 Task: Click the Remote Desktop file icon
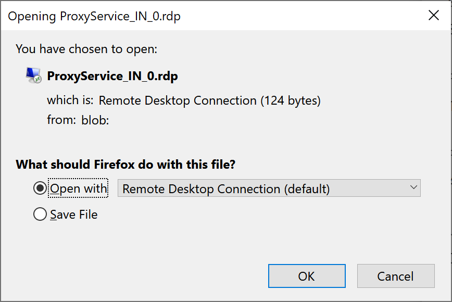tap(33, 75)
